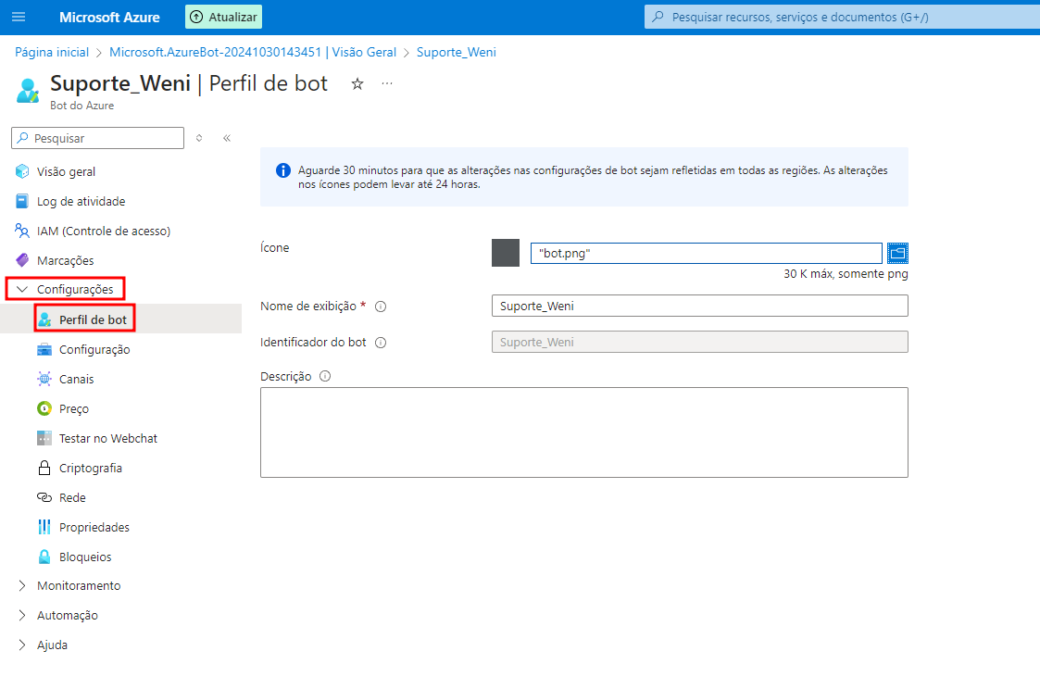This screenshot has height=676, width=1040.
Task: Click the browse file folder icon
Action: tap(897, 253)
